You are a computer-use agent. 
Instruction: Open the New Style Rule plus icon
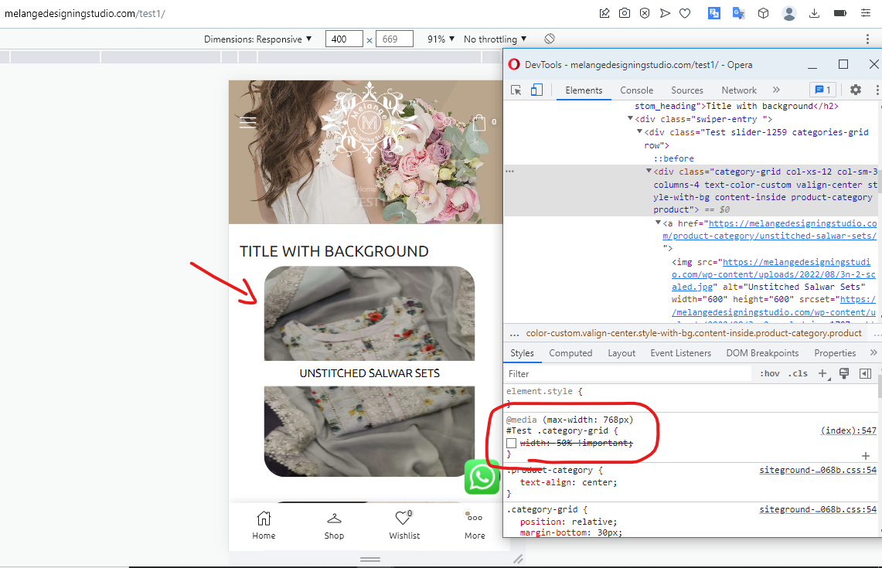click(x=823, y=373)
